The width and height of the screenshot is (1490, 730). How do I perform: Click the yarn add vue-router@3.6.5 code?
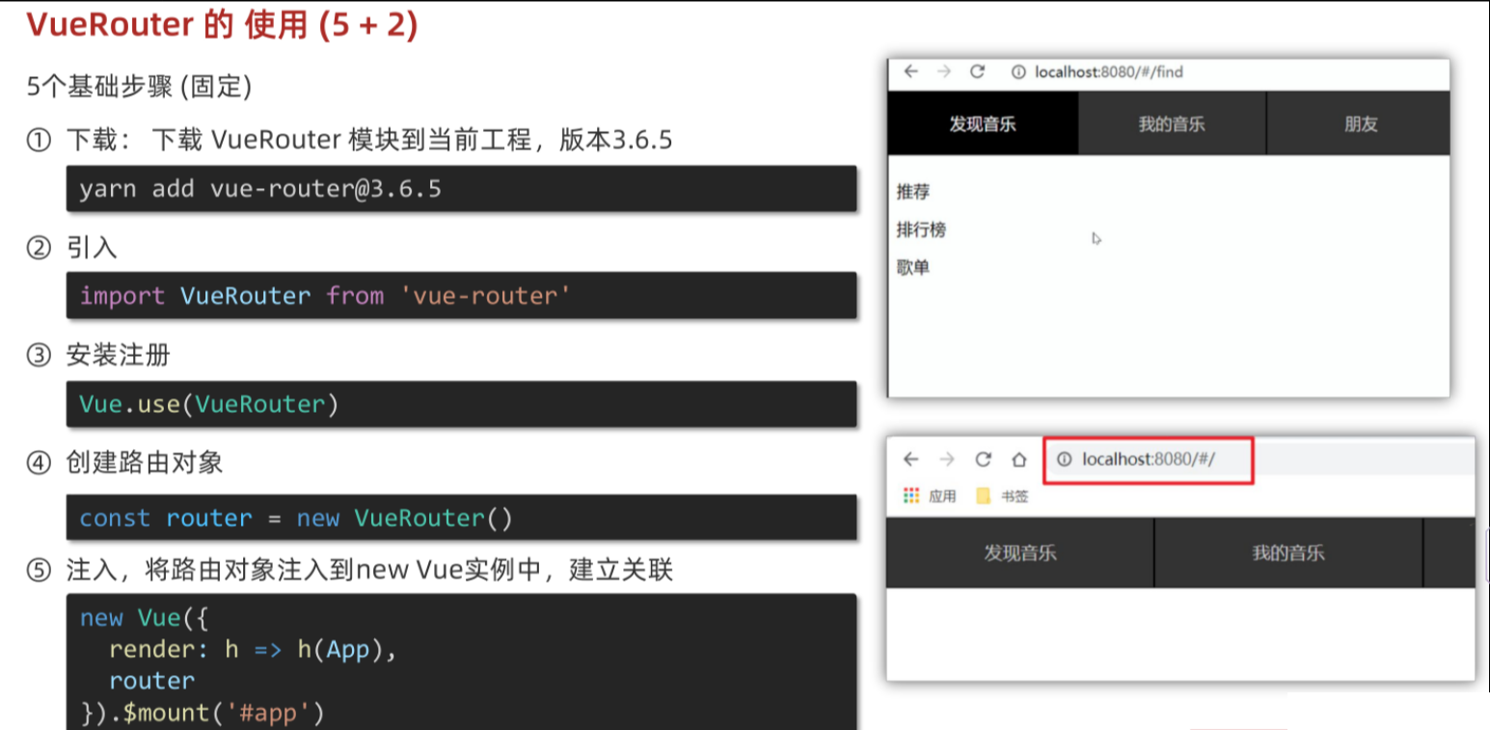260,188
